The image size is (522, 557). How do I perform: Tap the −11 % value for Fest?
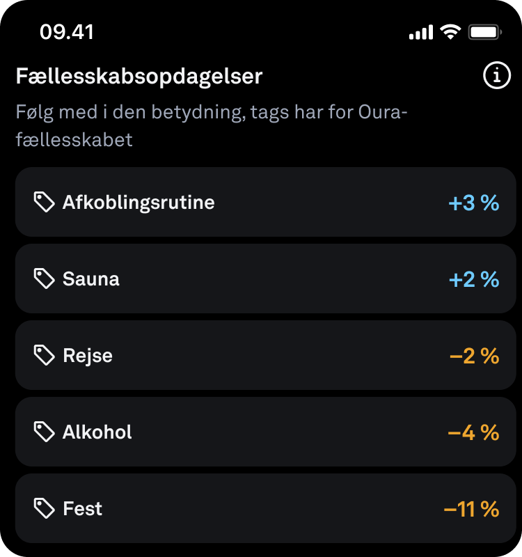(x=472, y=509)
